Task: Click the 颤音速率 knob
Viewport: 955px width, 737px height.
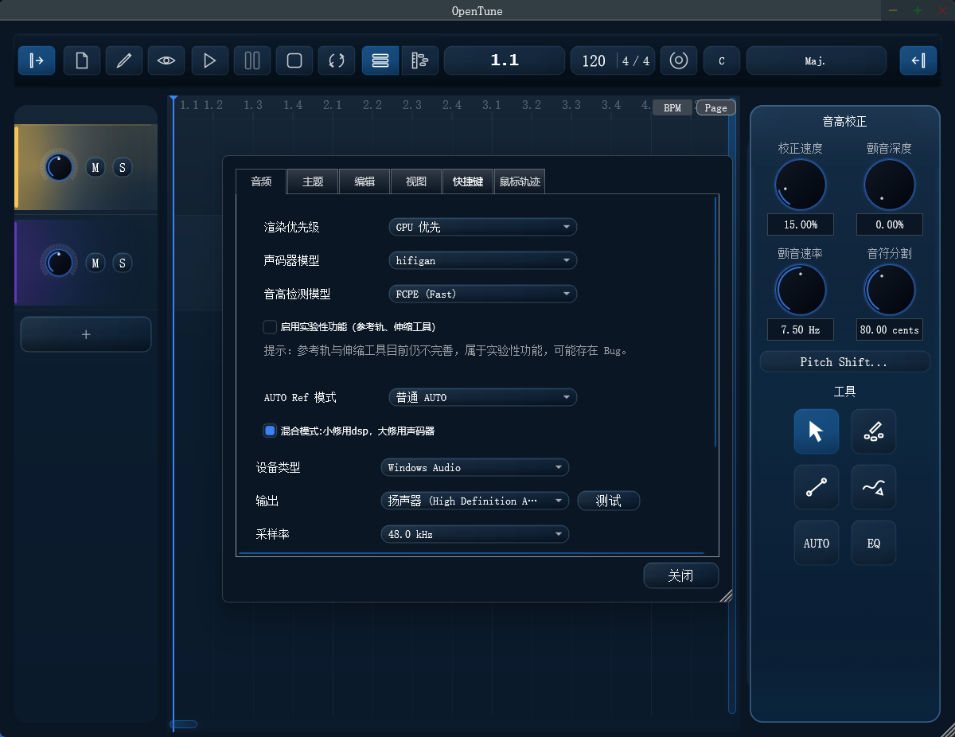Action: tap(800, 290)
